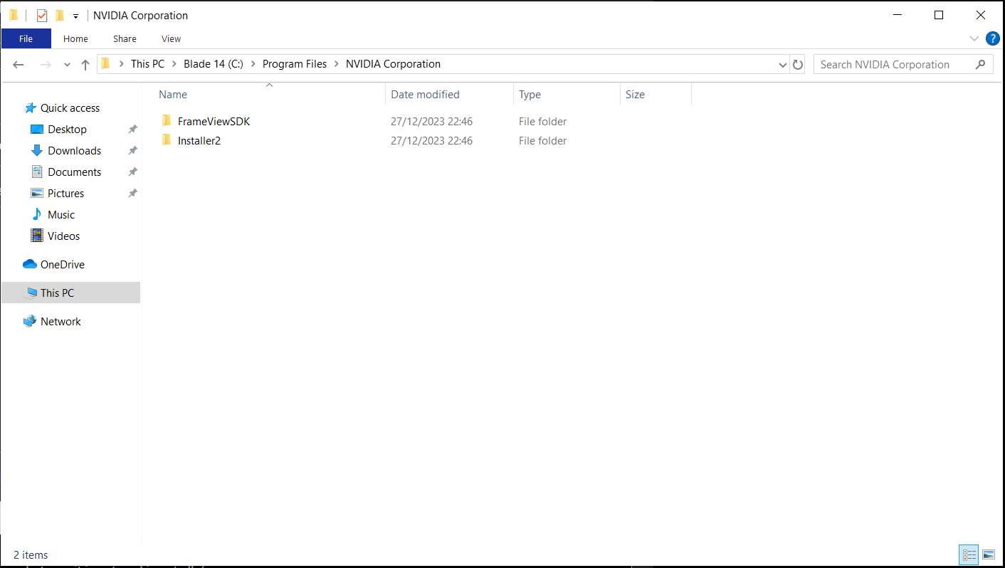Open OneDrive in the navigation pane
Screen dimensions: 1005x568
tap(62, 265)
